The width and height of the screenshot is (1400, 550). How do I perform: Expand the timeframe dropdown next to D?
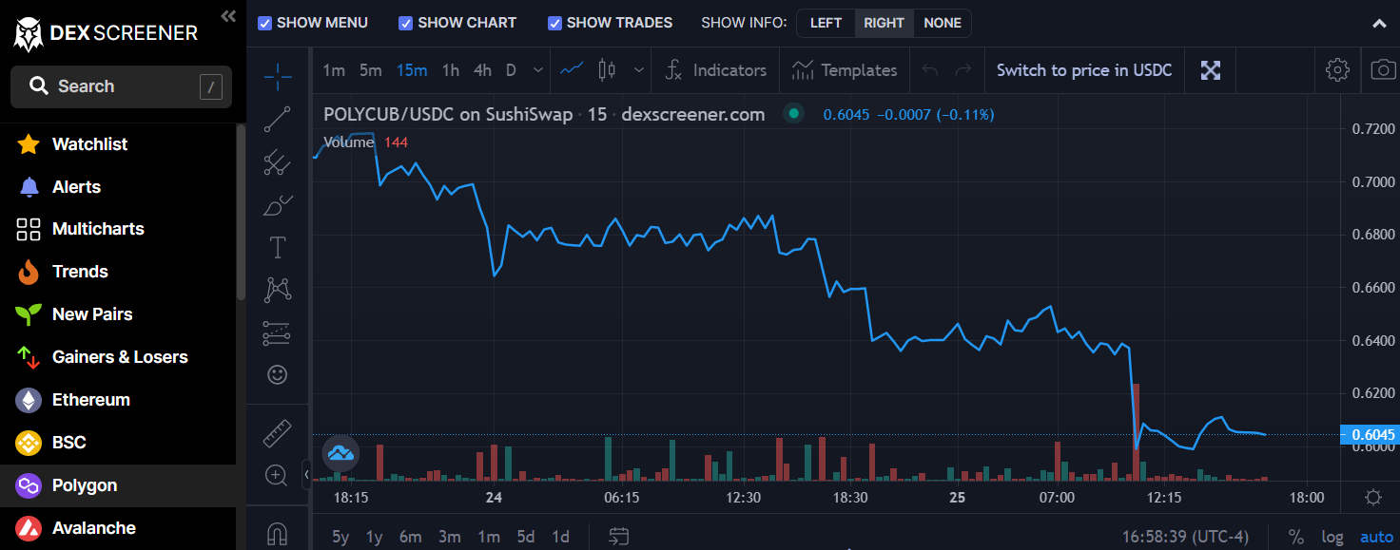point(538,70)
